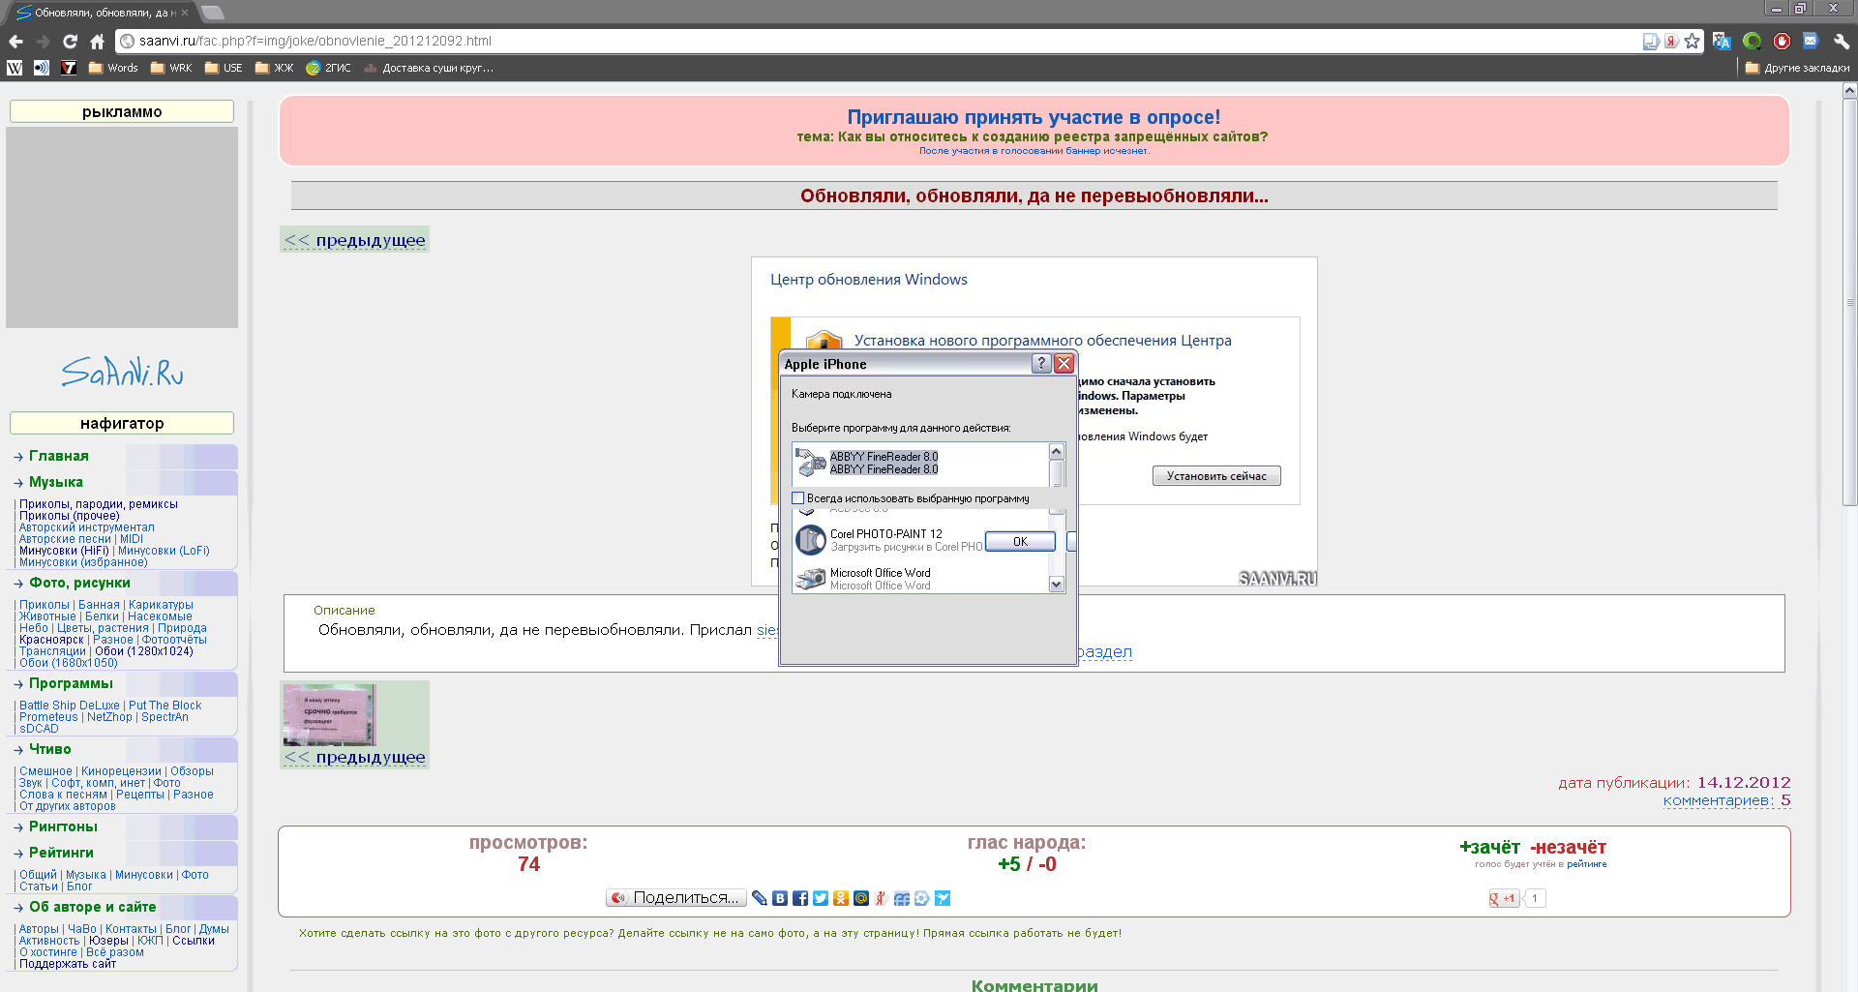The image size is (1858, 992).
Task: Share via the Ya.ru red figure icon
Action: pos(881,898)
